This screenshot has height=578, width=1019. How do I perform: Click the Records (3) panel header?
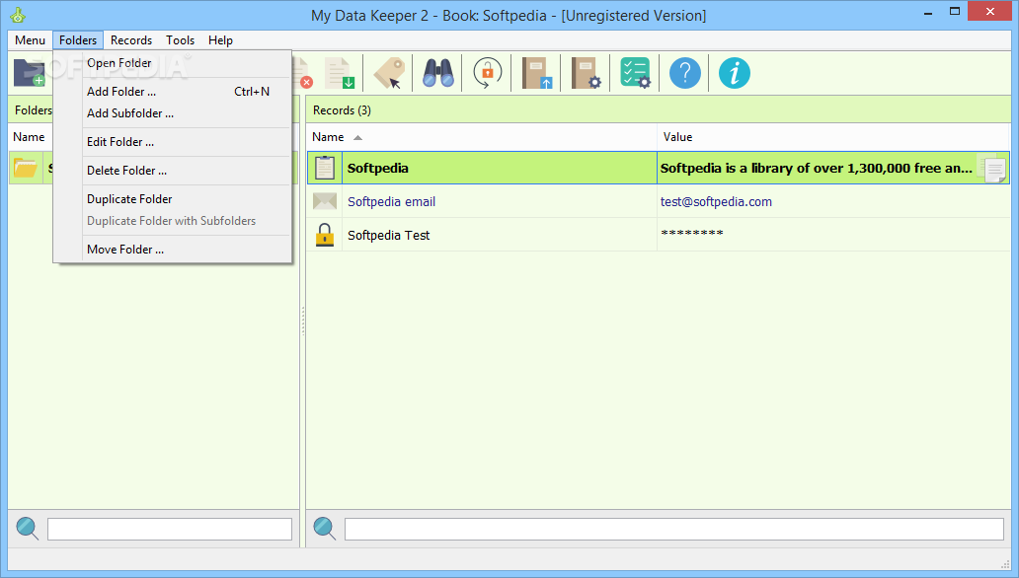tap(659, 110)
